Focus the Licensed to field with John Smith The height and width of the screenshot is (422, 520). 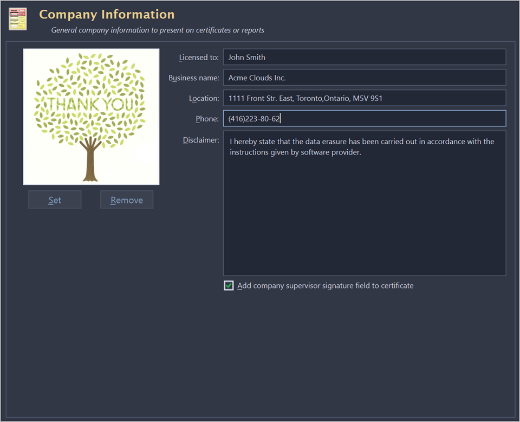point(364,57)
